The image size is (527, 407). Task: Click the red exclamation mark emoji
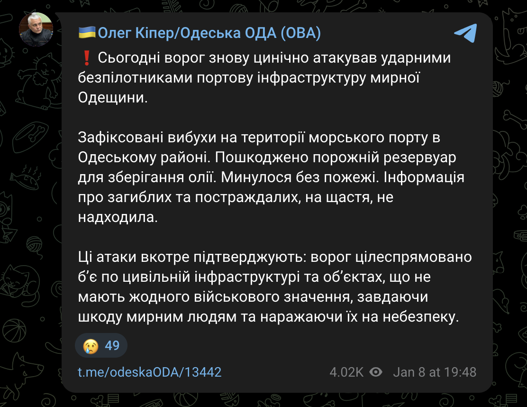point(86,58)
